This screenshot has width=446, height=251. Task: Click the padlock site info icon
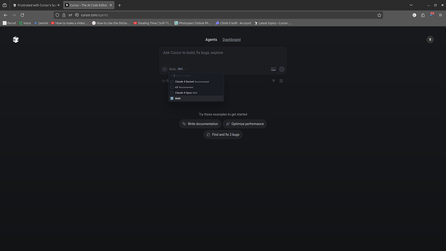point(64,15)
